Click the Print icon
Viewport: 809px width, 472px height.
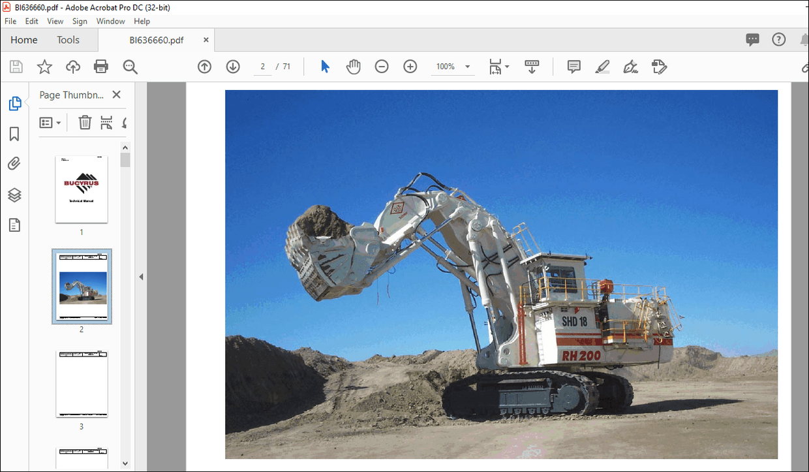coord(101,66)
